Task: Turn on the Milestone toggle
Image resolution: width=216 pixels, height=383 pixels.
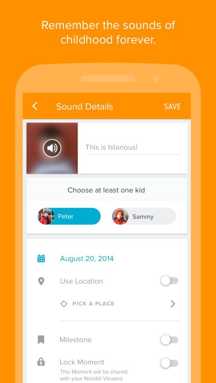Action: pos(169,340)
